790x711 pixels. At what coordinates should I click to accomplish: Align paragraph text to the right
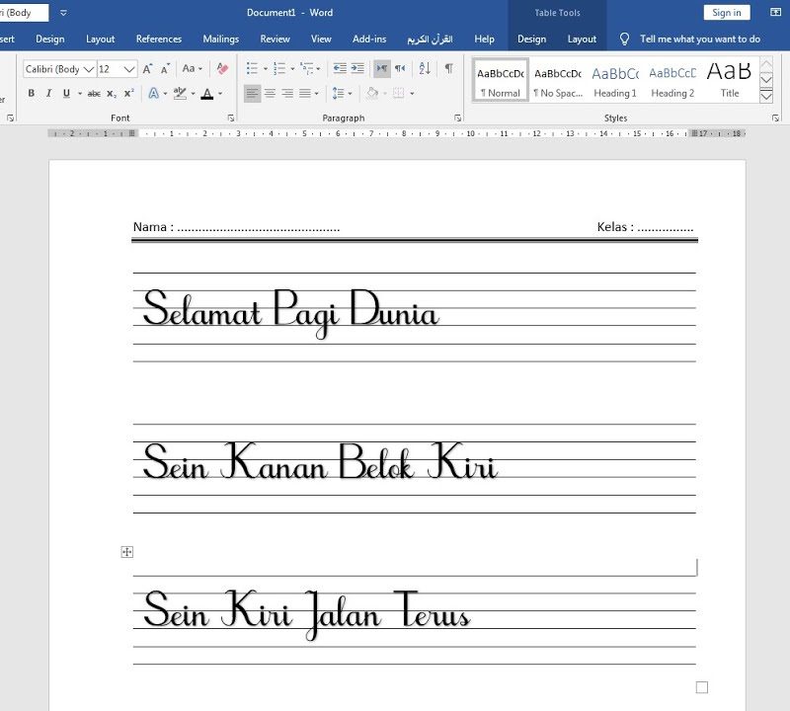287,93
